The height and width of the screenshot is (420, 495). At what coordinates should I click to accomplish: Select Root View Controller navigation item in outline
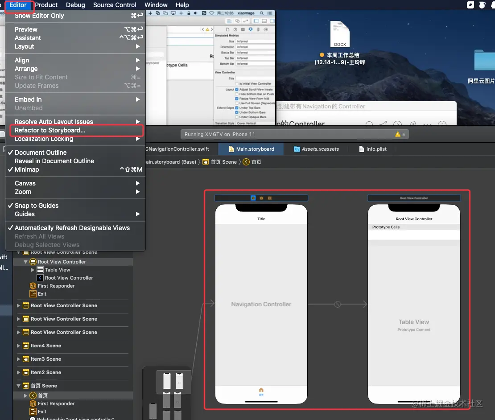point(69,278)
